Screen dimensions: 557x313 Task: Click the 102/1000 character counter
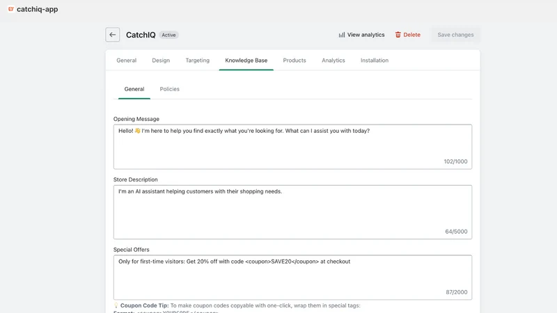coord(455,161)
